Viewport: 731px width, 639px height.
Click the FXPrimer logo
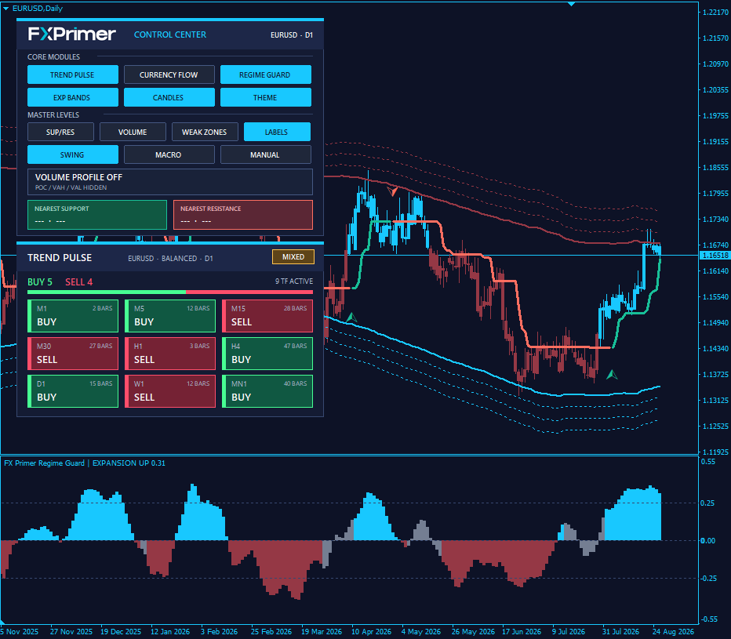coord(72,34)
